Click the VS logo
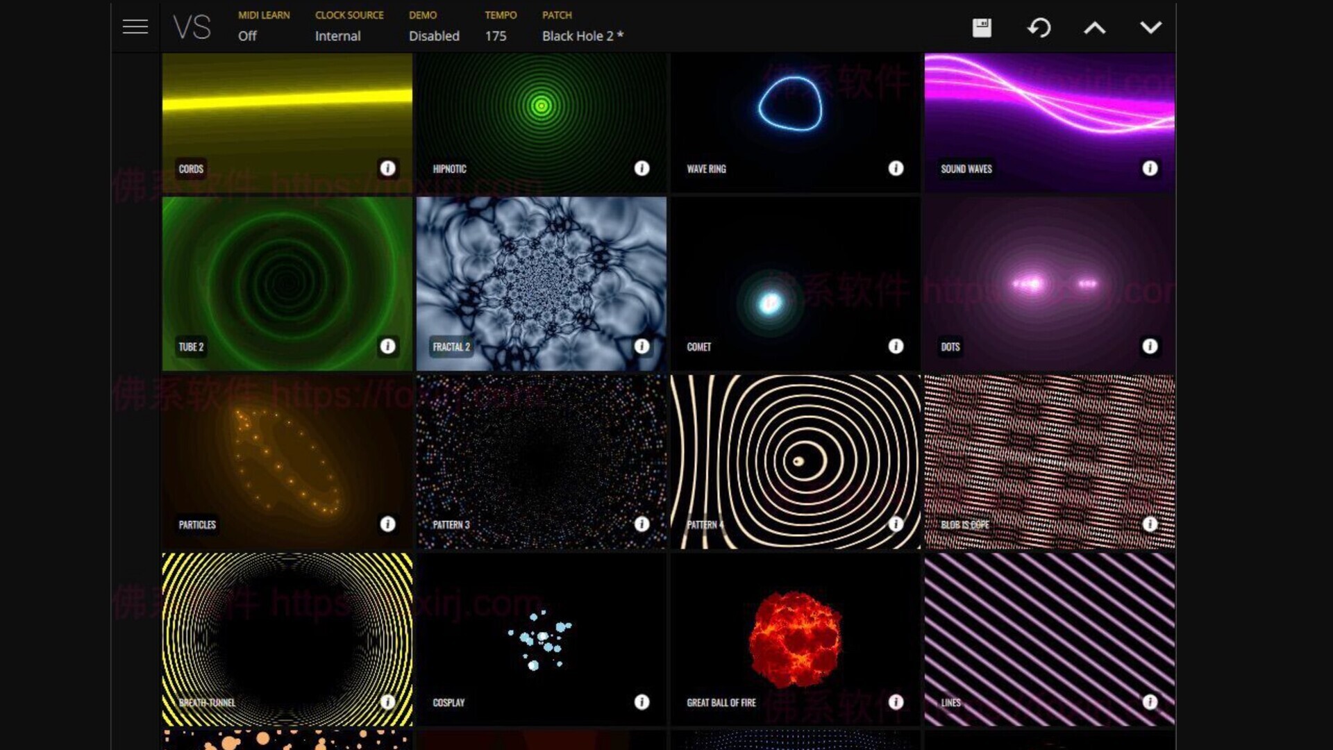This screenshot has height=750, width=1333. click(x=192, y=28)
